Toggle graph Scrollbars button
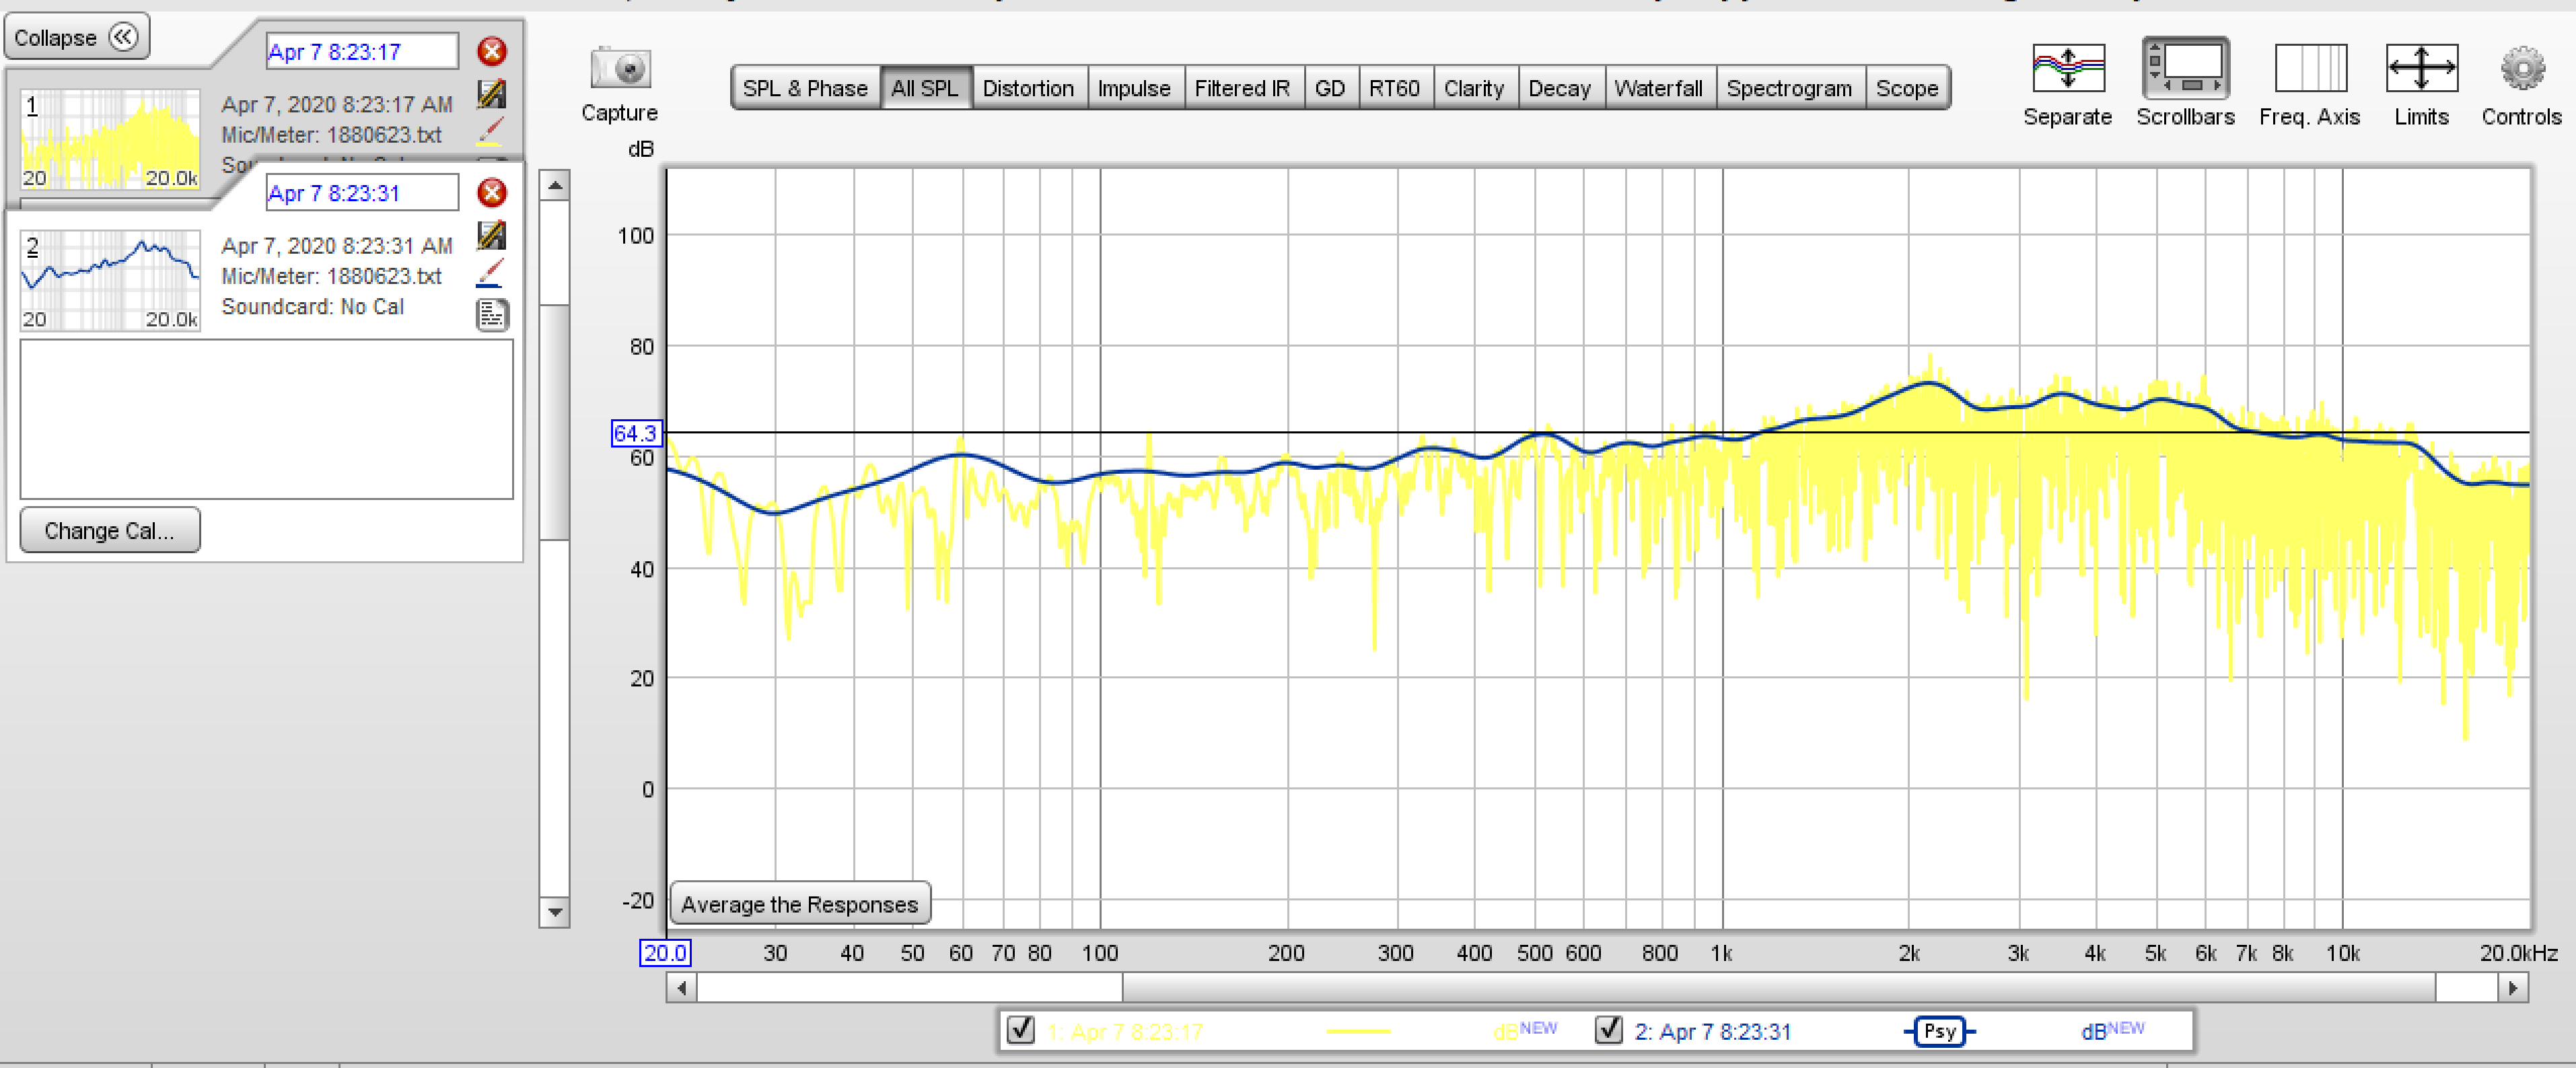The image size is (2576, 1068). coord(2185,68)
